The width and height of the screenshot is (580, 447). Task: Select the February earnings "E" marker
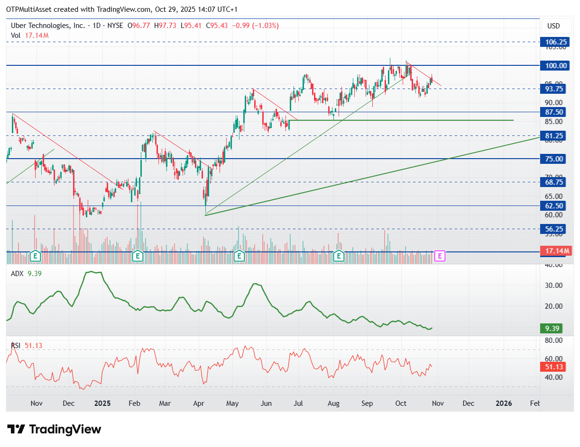click(138, 256)
